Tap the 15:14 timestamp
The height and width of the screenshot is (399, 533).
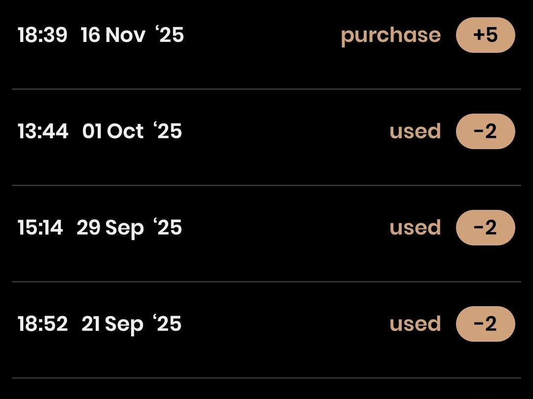(x=40, y=228)
